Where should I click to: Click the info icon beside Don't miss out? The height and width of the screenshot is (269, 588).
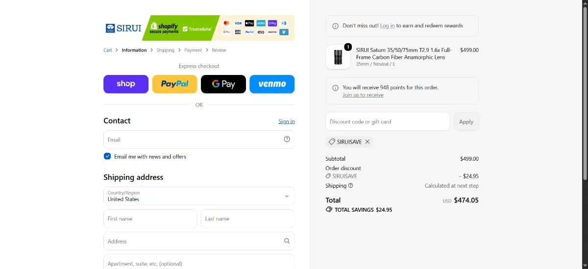pos(335,26)
